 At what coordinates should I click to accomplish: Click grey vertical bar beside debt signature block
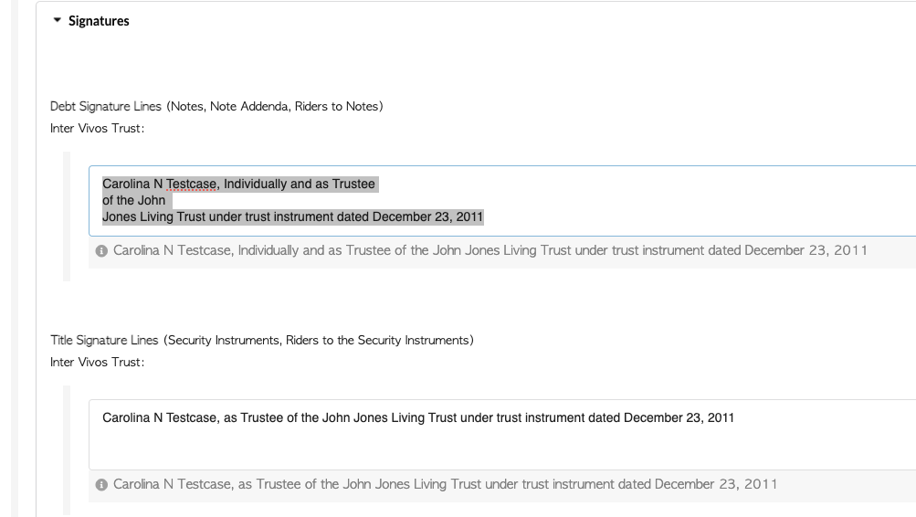[67, 216]
